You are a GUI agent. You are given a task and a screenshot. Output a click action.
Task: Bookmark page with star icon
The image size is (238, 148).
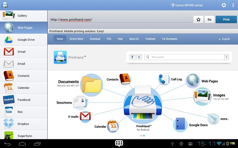pyautogui.click(x=198, y=20)
